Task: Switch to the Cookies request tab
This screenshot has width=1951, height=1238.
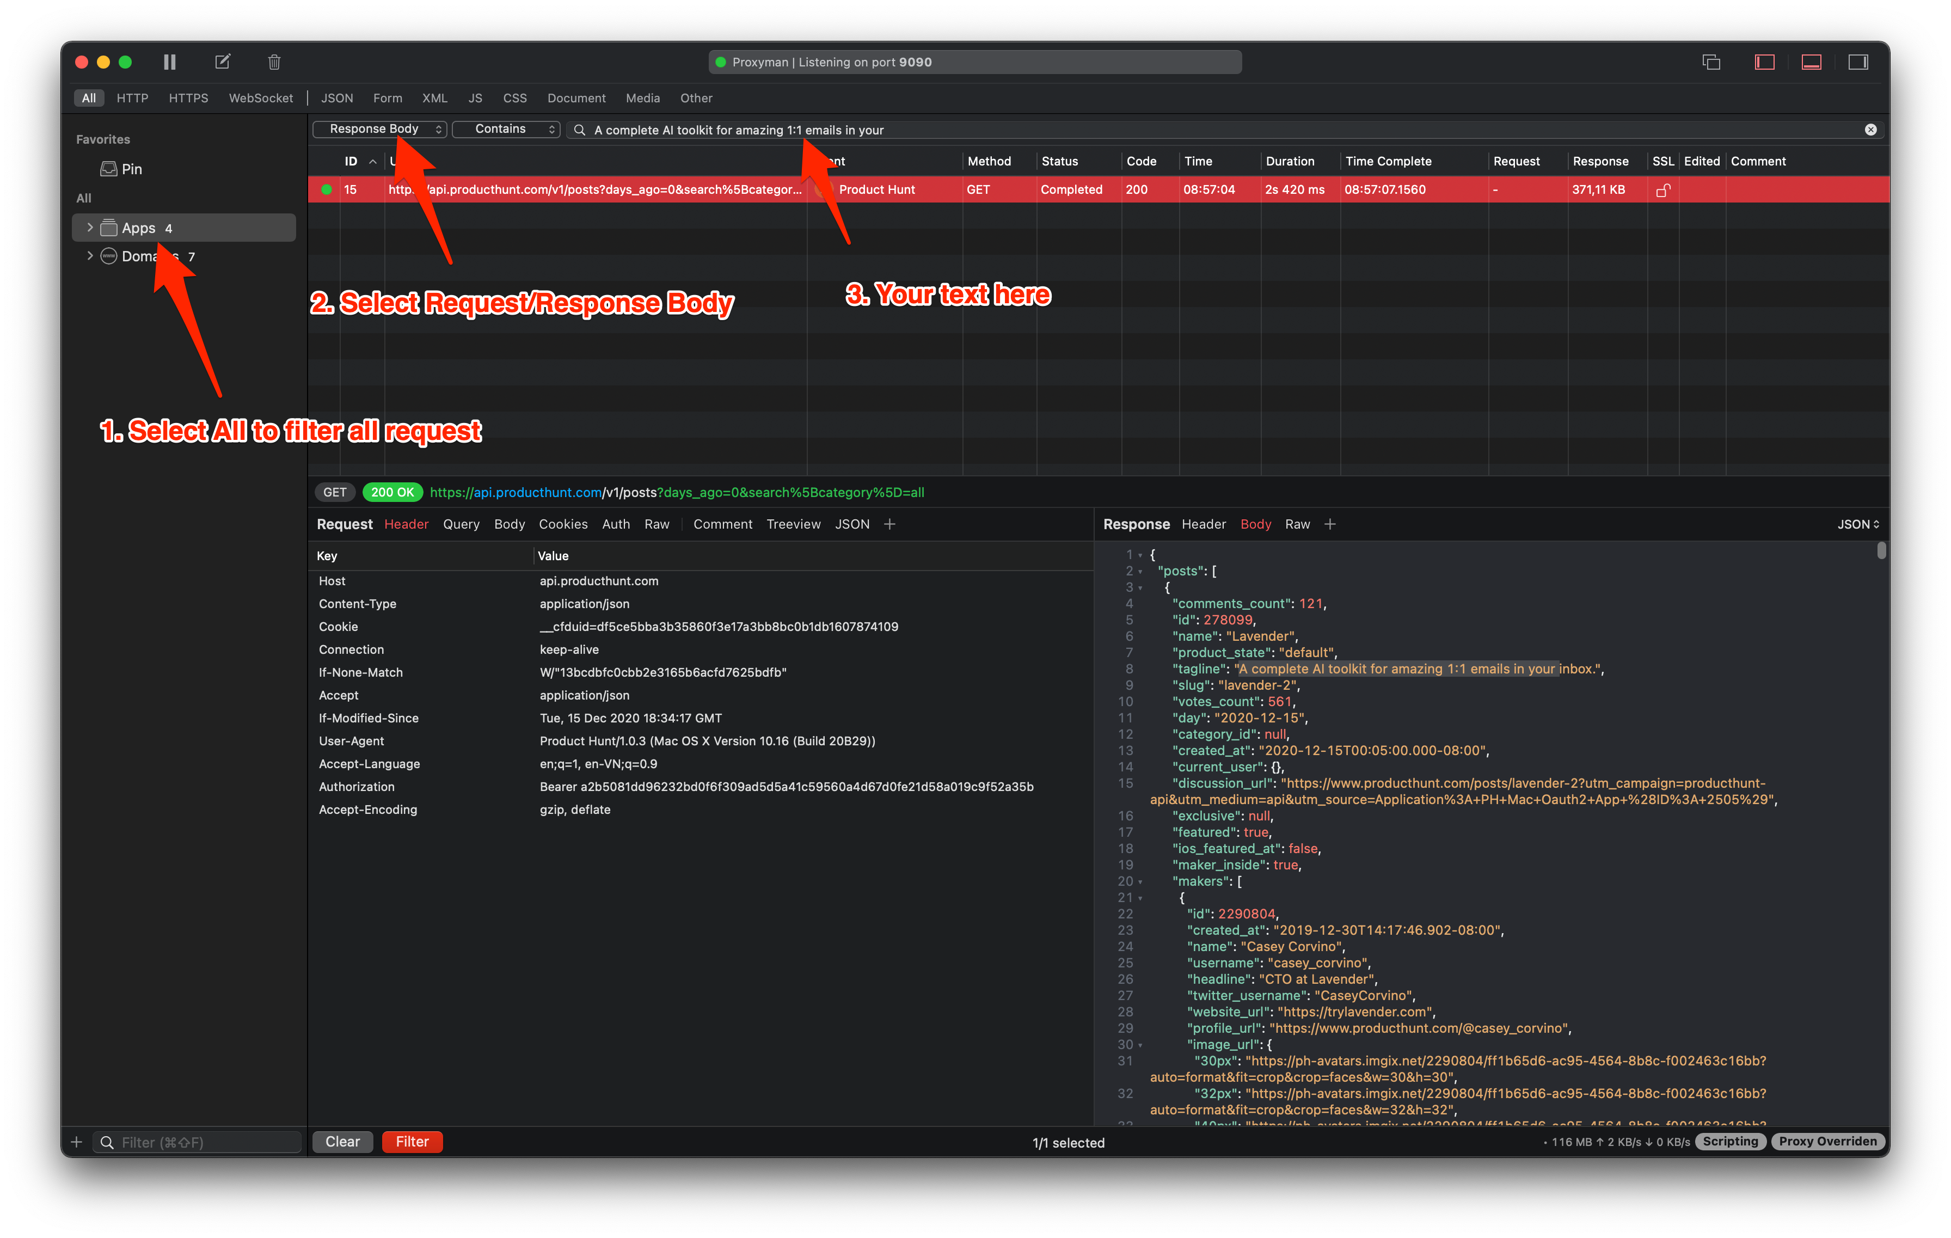Action: [x=562, y=524]
